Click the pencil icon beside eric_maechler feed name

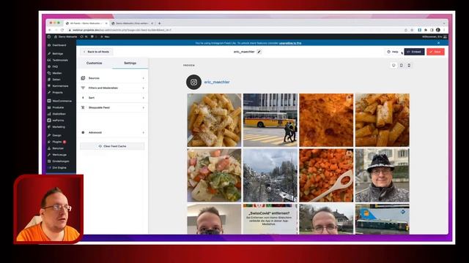point(259,52)
